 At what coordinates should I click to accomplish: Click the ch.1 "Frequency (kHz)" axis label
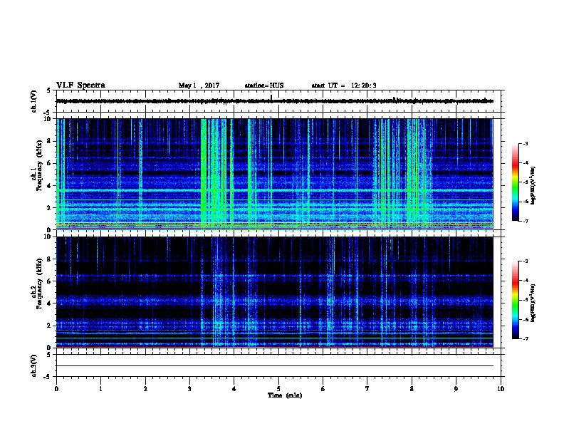(x=39, y=165)
